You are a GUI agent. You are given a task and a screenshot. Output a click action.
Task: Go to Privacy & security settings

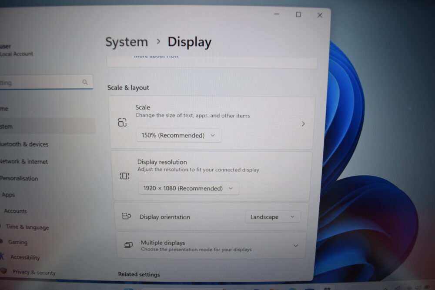34,272
